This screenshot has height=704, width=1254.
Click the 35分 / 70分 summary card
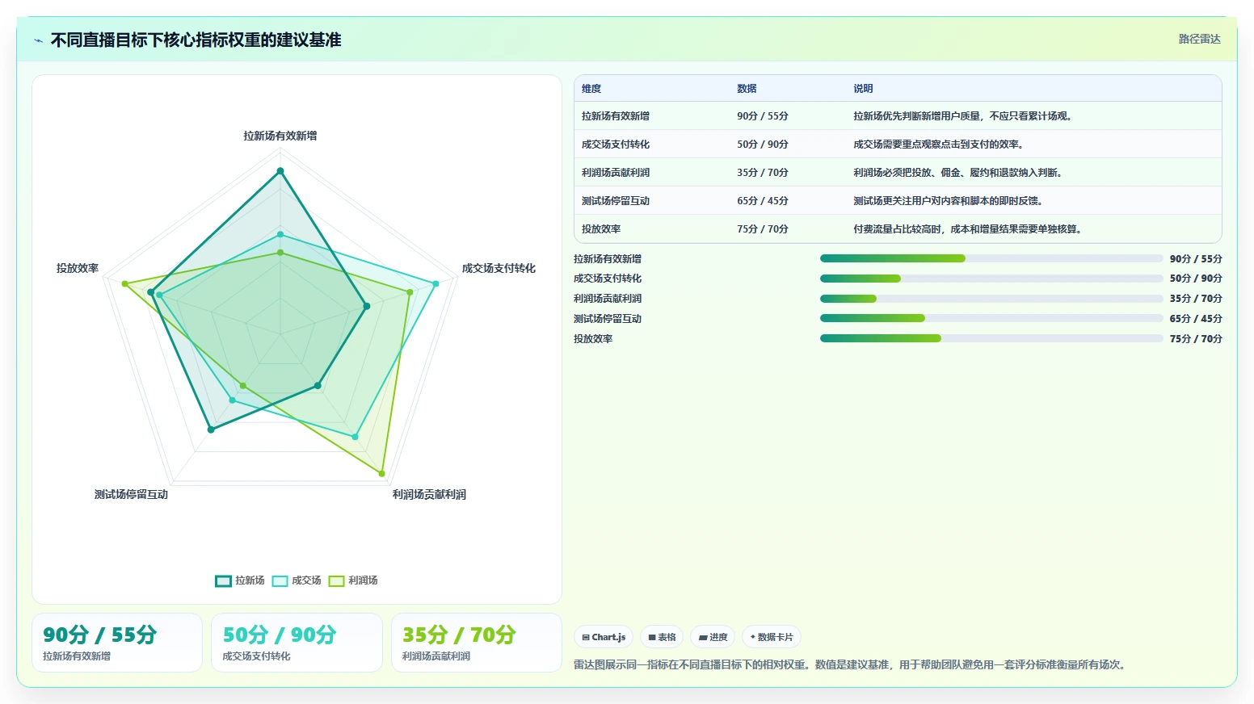(x=477, y=643)
